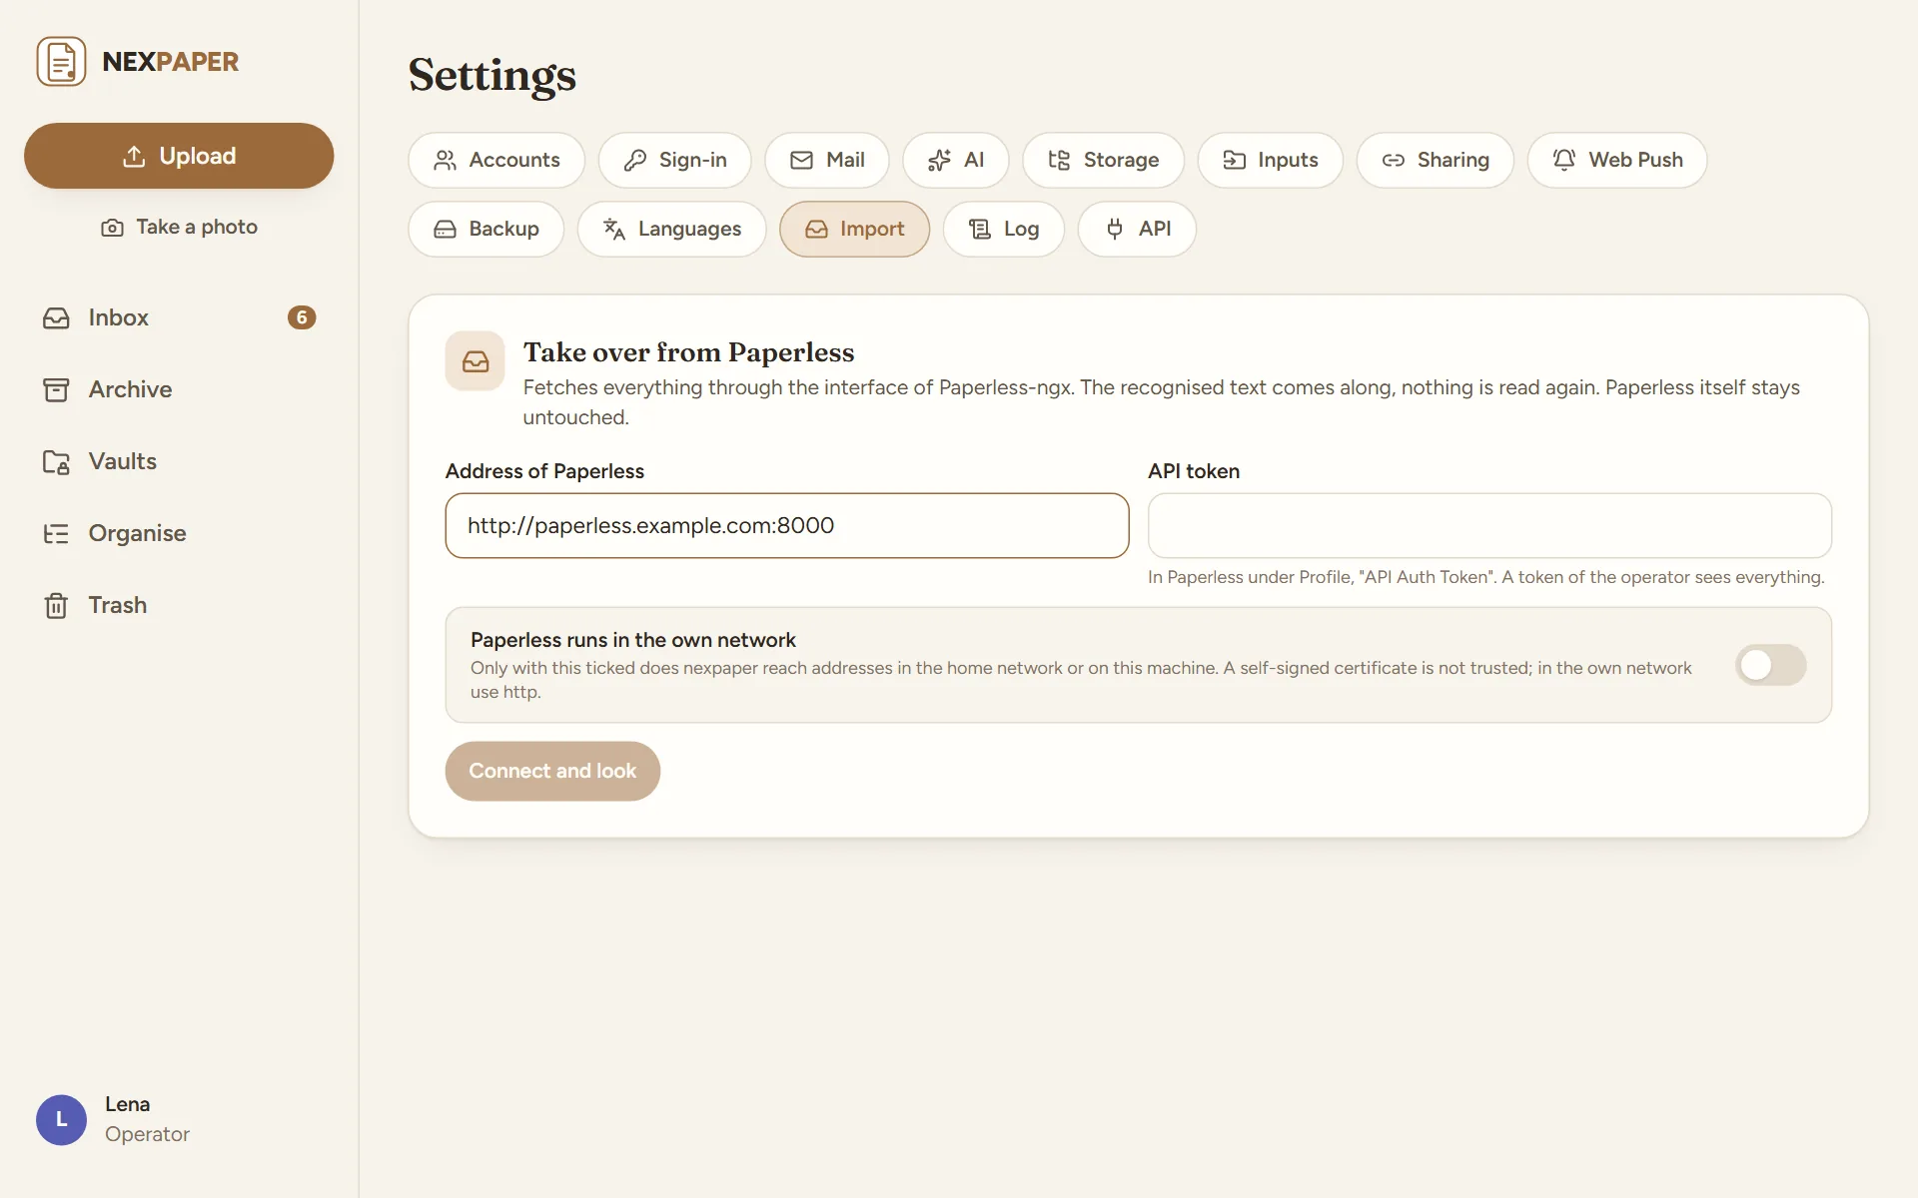Viewport: 1918px width, 1198px height.
Task: Switch to the Inputs tab
Action: click(x=1271, y=160)
